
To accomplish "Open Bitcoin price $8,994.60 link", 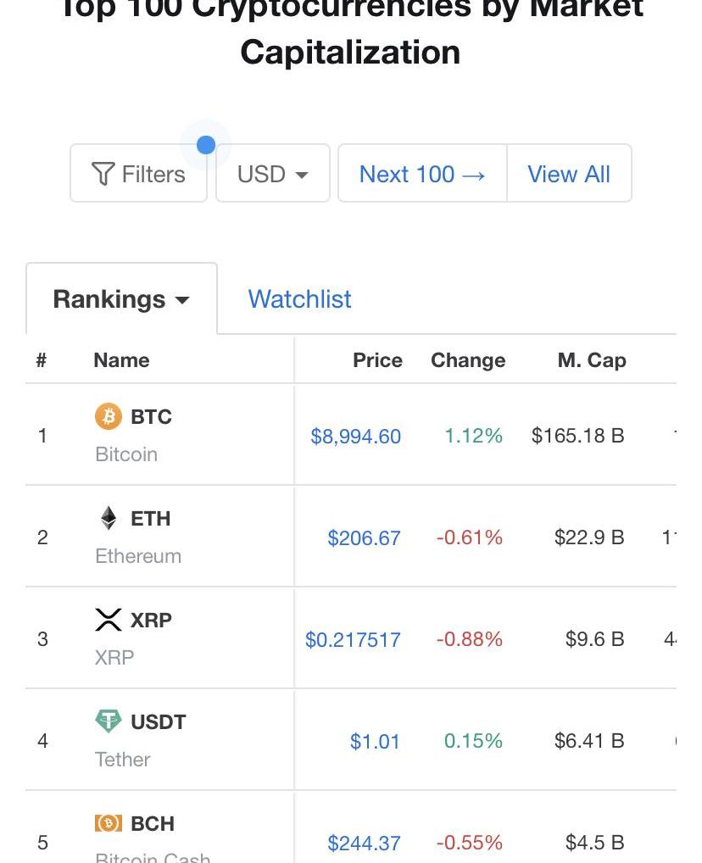I will click(x=356, y=436).
